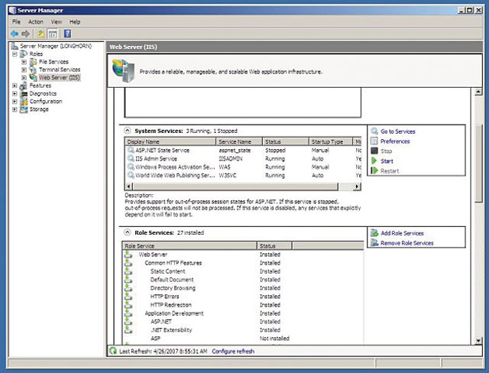Click the Static Content role service icon
Viewport: 489px width, 373px height.
click(128, 271)
